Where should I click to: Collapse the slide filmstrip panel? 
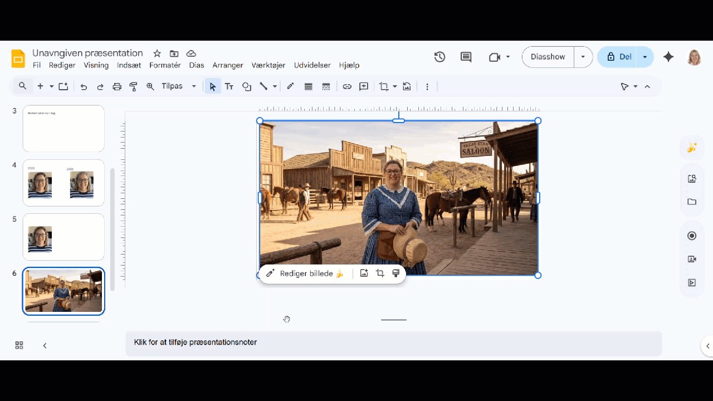(x=45, y=345)
